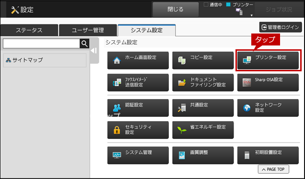Screen dimensions: 305x179
Task: Click the monitor graph icon on システム管理
Action: [117, 156]
